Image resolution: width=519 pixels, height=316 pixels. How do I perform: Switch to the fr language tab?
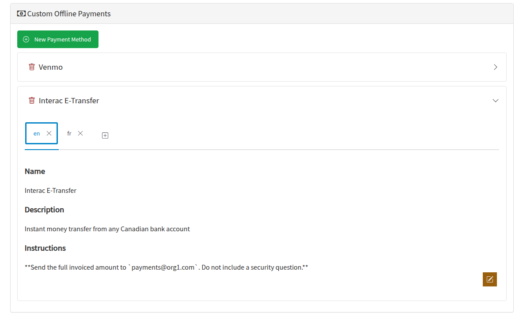point(69,133)
